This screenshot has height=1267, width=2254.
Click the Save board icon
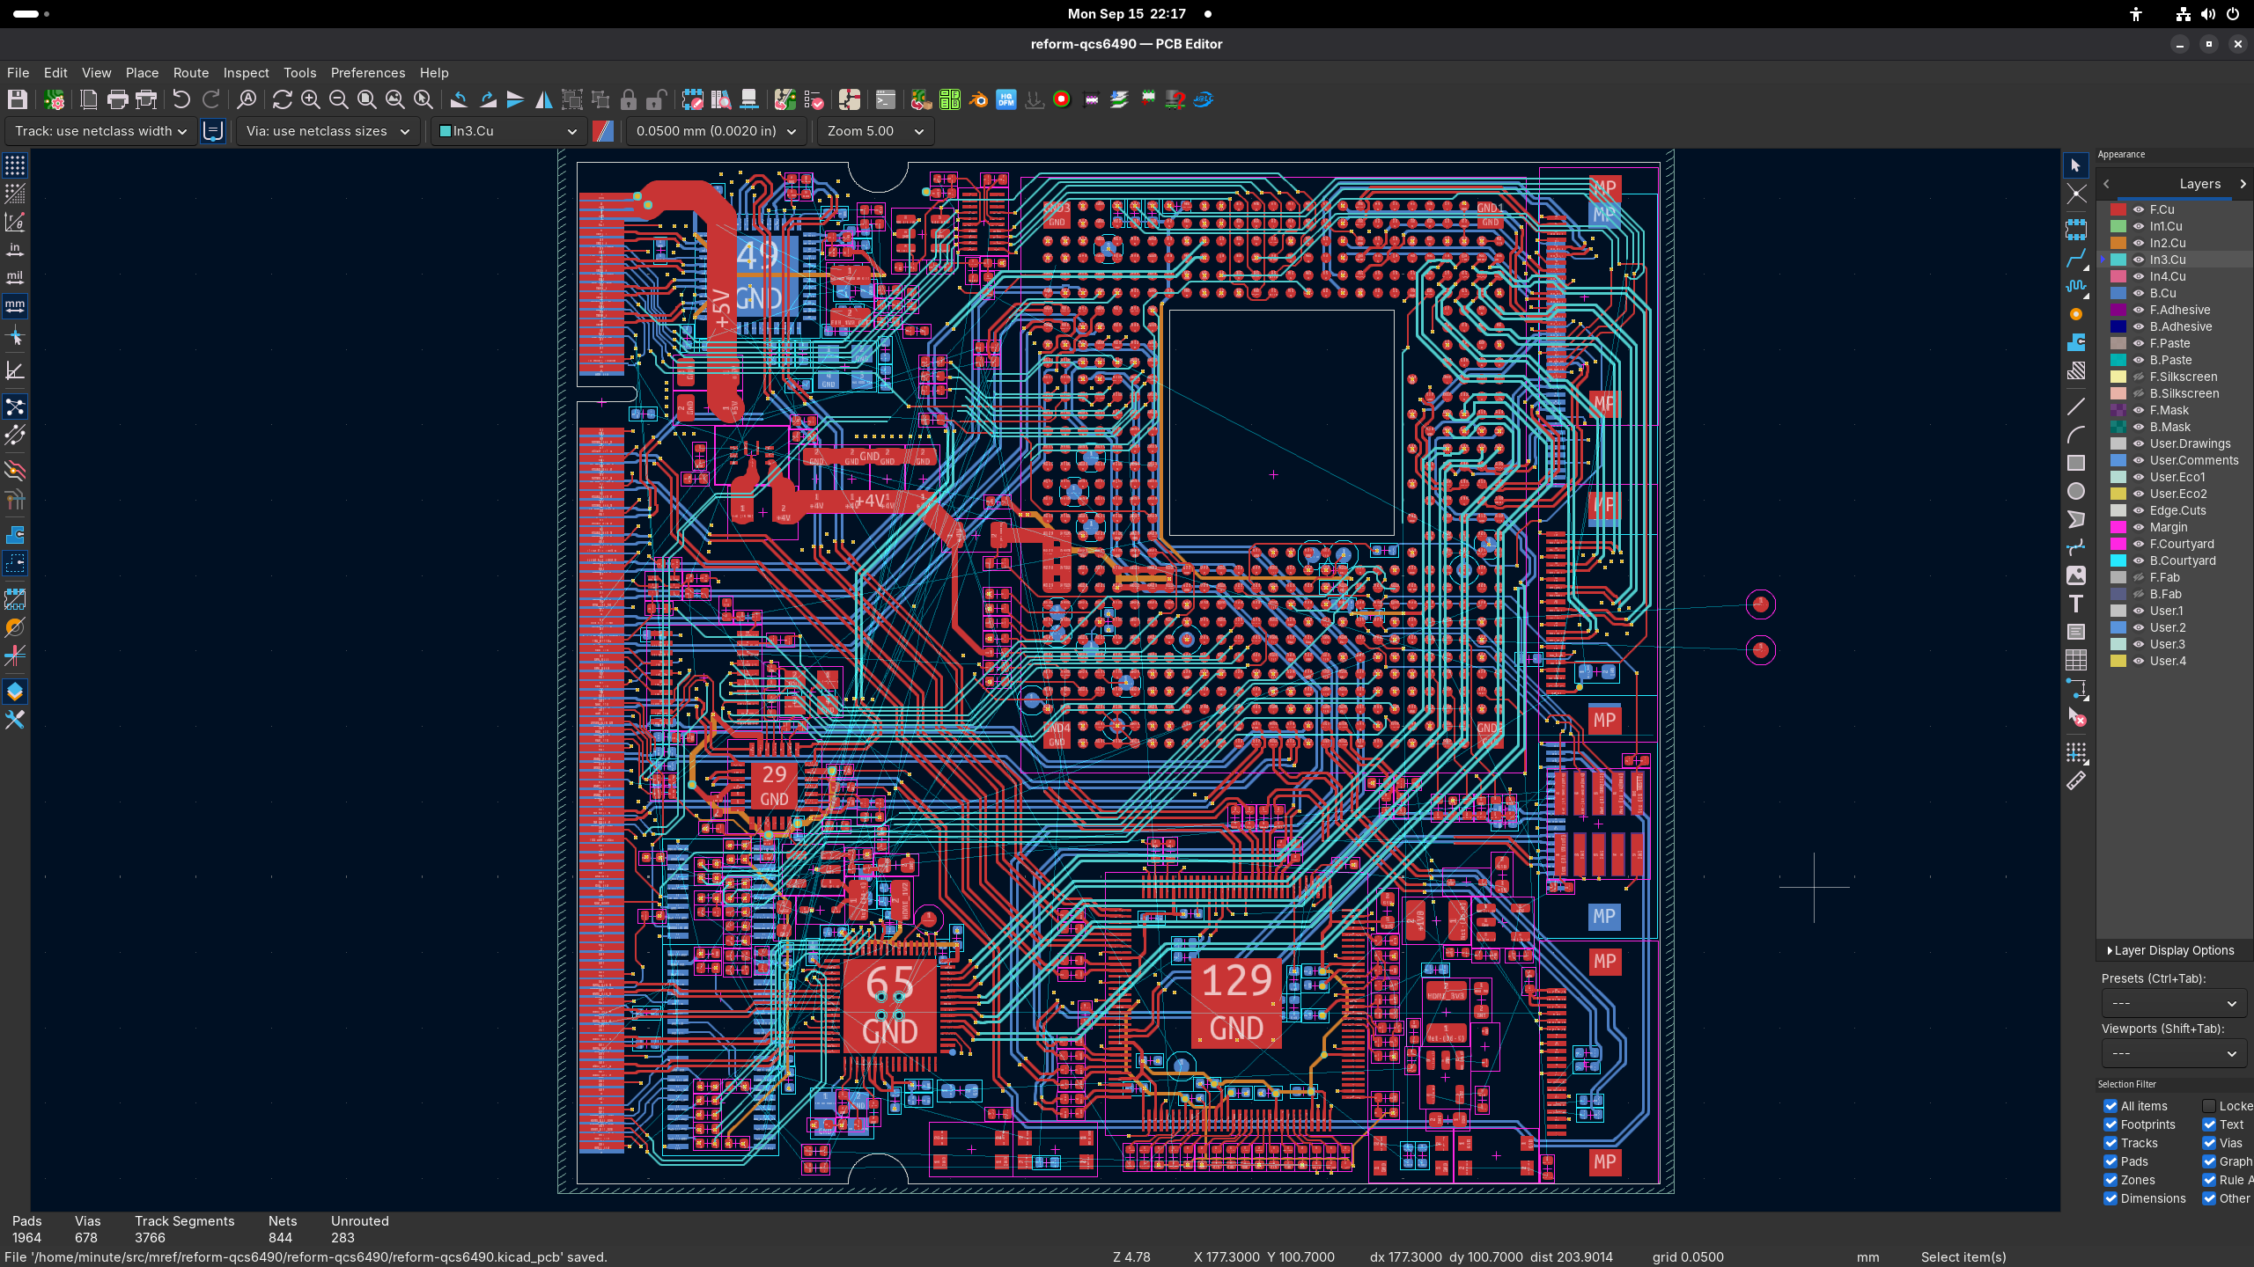17,99
